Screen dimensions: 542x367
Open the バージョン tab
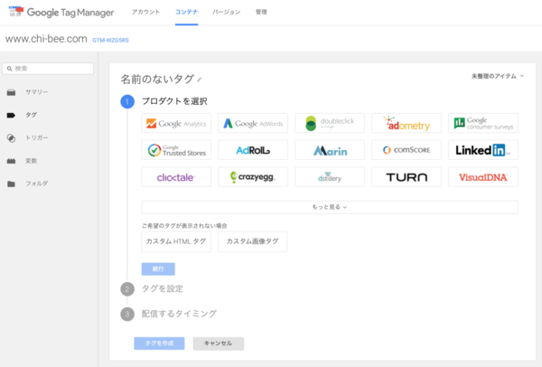[227, 12]
